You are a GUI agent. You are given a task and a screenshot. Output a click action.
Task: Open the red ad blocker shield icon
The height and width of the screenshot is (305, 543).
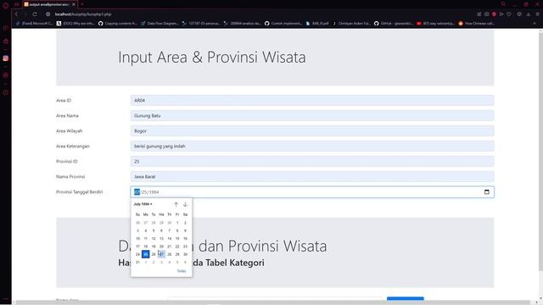[494, 14]
